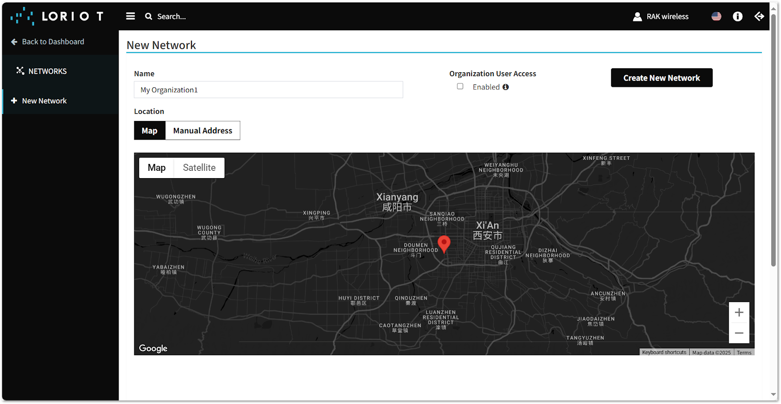Toggle the hamburger sidebar menu
This screenshot has width=781, height=404.
click(130, 16)
